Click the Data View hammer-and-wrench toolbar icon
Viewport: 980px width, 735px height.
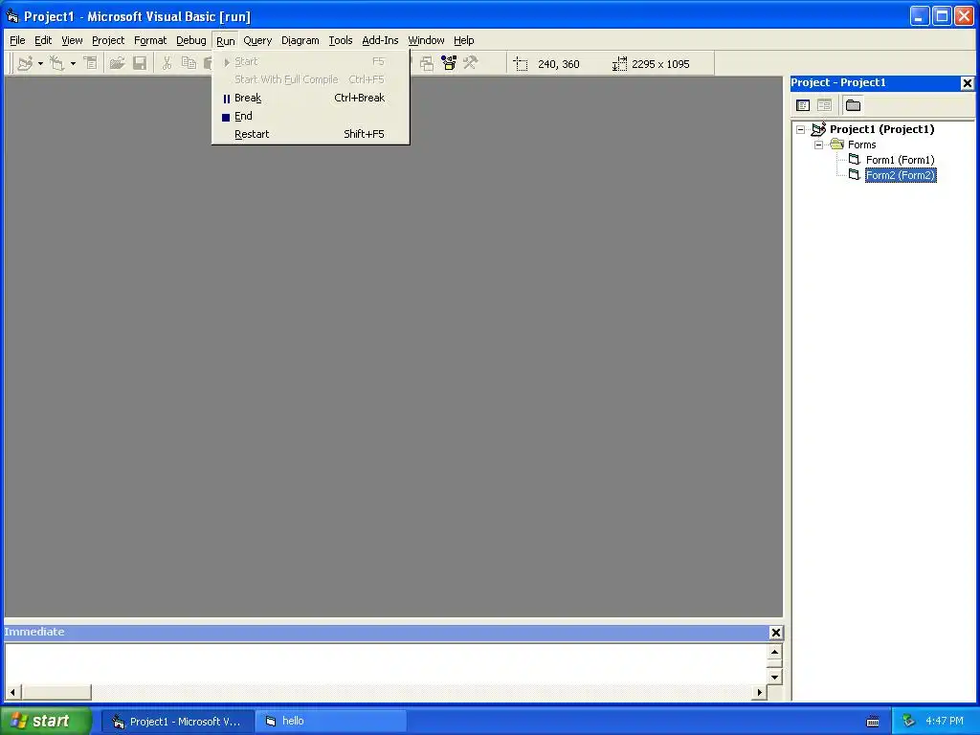click(471, 63)
